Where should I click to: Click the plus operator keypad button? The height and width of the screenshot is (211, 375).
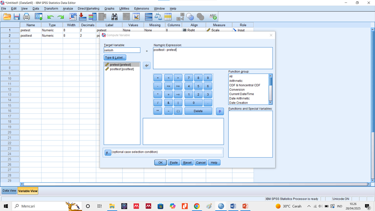158,78
